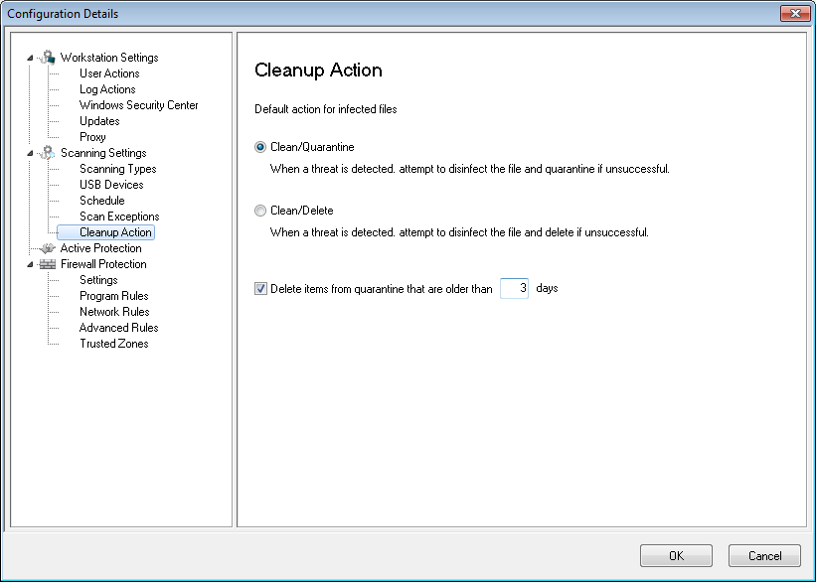Screen dimensions: 816x582
Task: Open the User Actions settings page
Action: [109, 73]
